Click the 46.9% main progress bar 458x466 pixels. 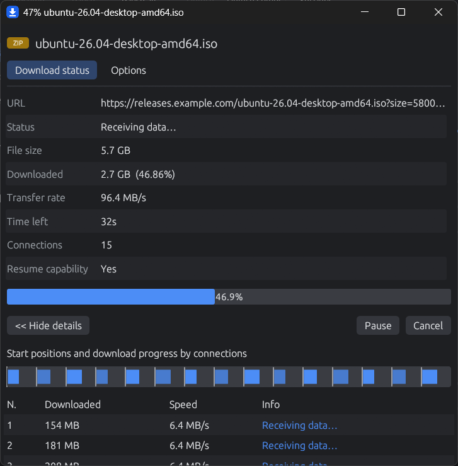coord(229,296)
